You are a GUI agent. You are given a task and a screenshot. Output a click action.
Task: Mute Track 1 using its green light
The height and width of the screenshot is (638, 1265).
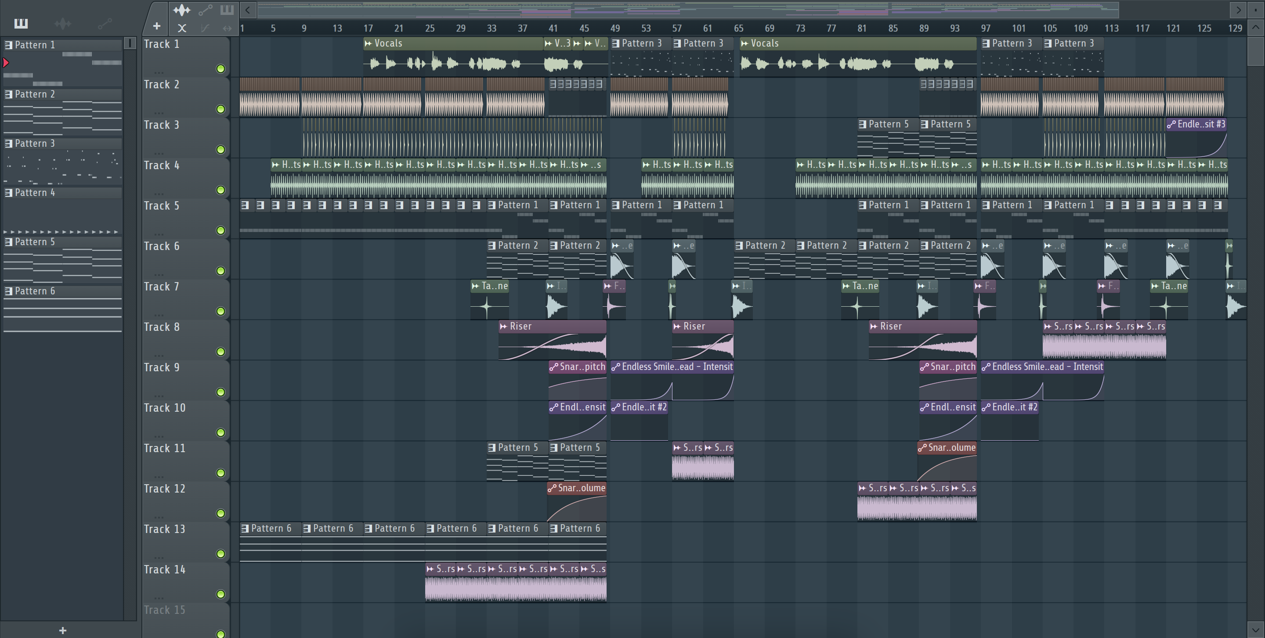pyautogui.click(x=220, y=69)
